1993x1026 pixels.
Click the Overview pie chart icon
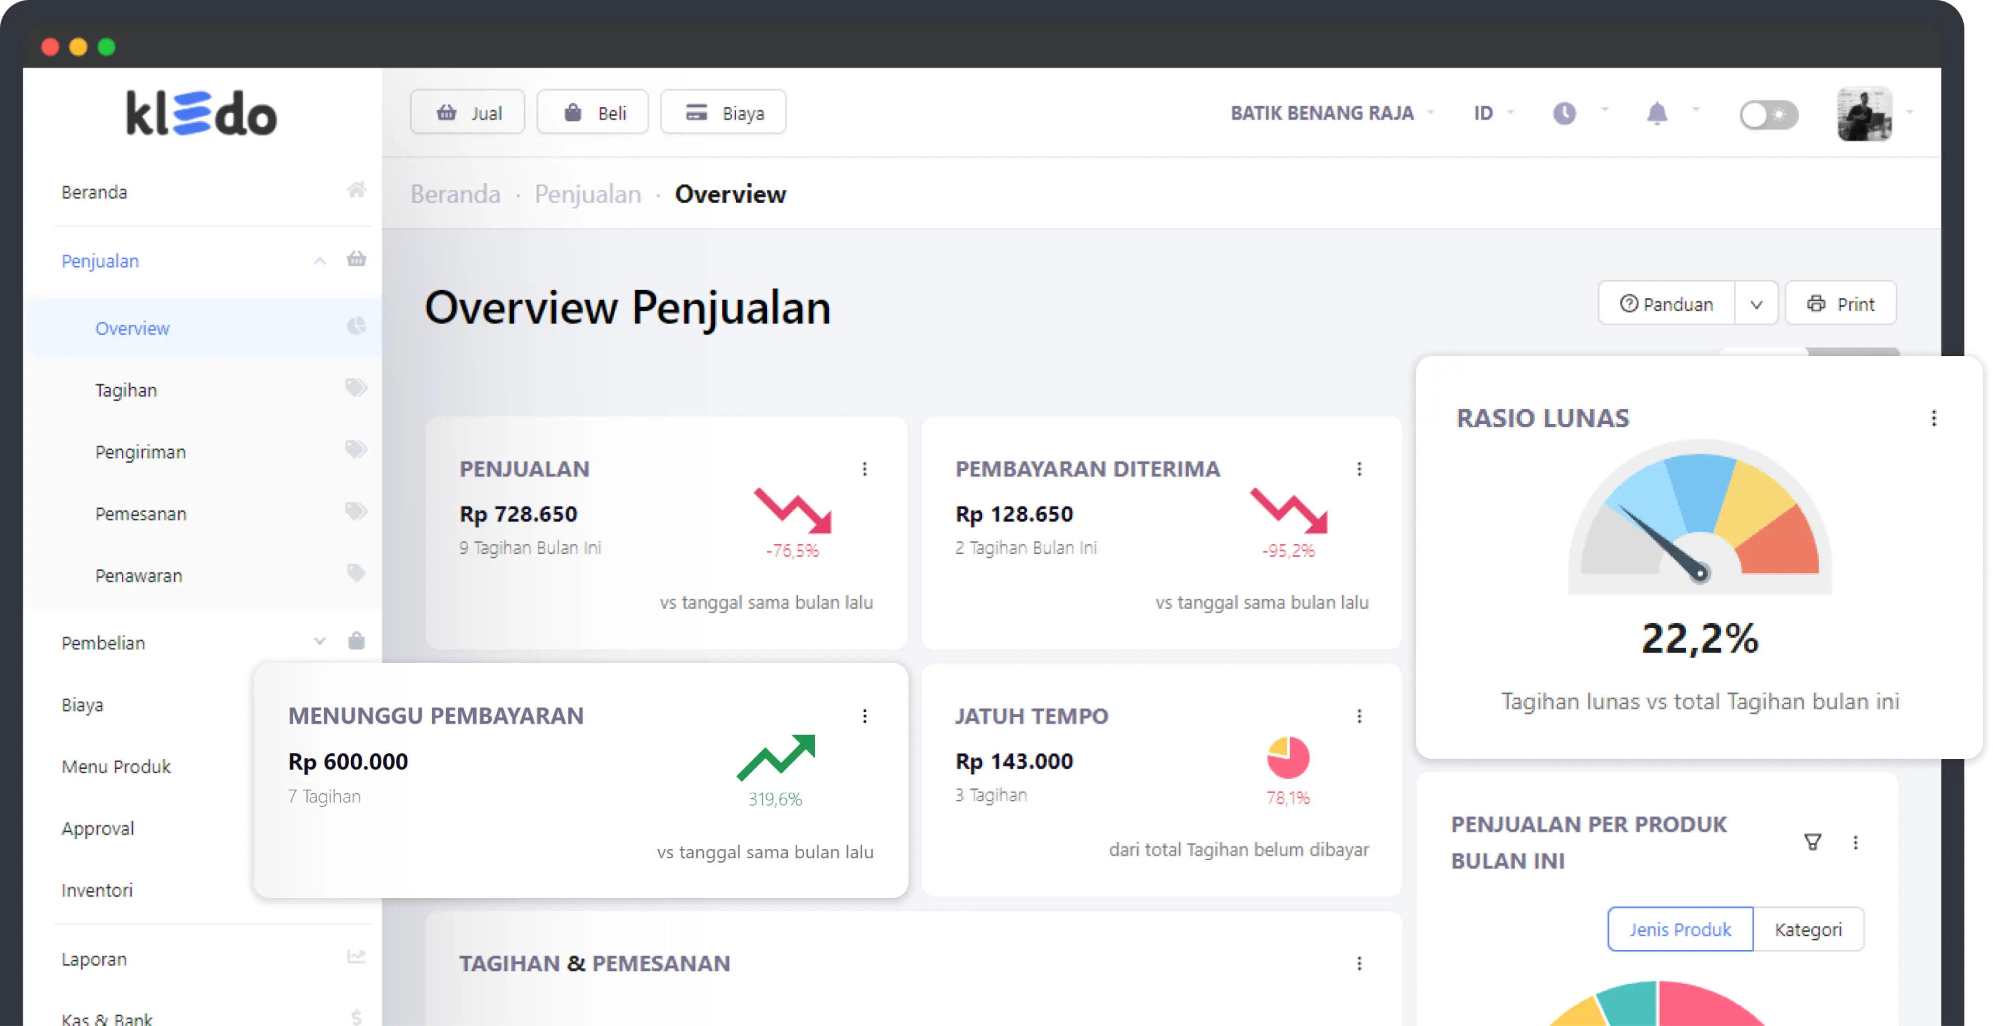coord(356,327)
